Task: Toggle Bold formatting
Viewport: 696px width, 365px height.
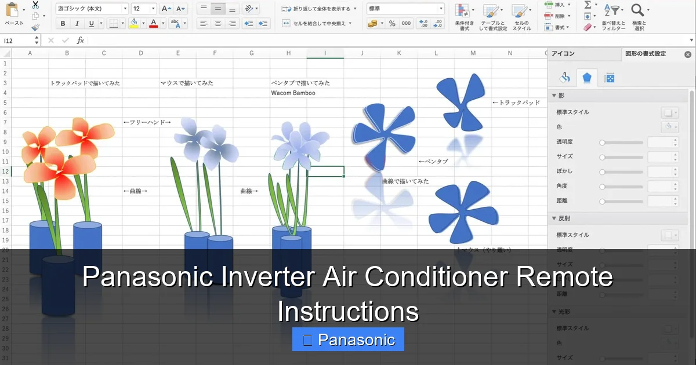Action: click(62, 23)
